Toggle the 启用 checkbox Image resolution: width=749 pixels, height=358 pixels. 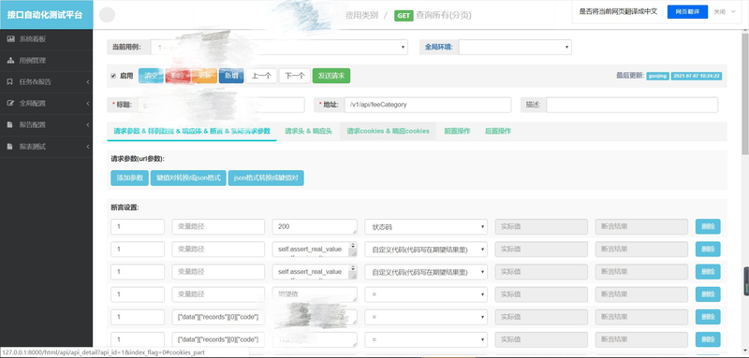click(113, 76)
